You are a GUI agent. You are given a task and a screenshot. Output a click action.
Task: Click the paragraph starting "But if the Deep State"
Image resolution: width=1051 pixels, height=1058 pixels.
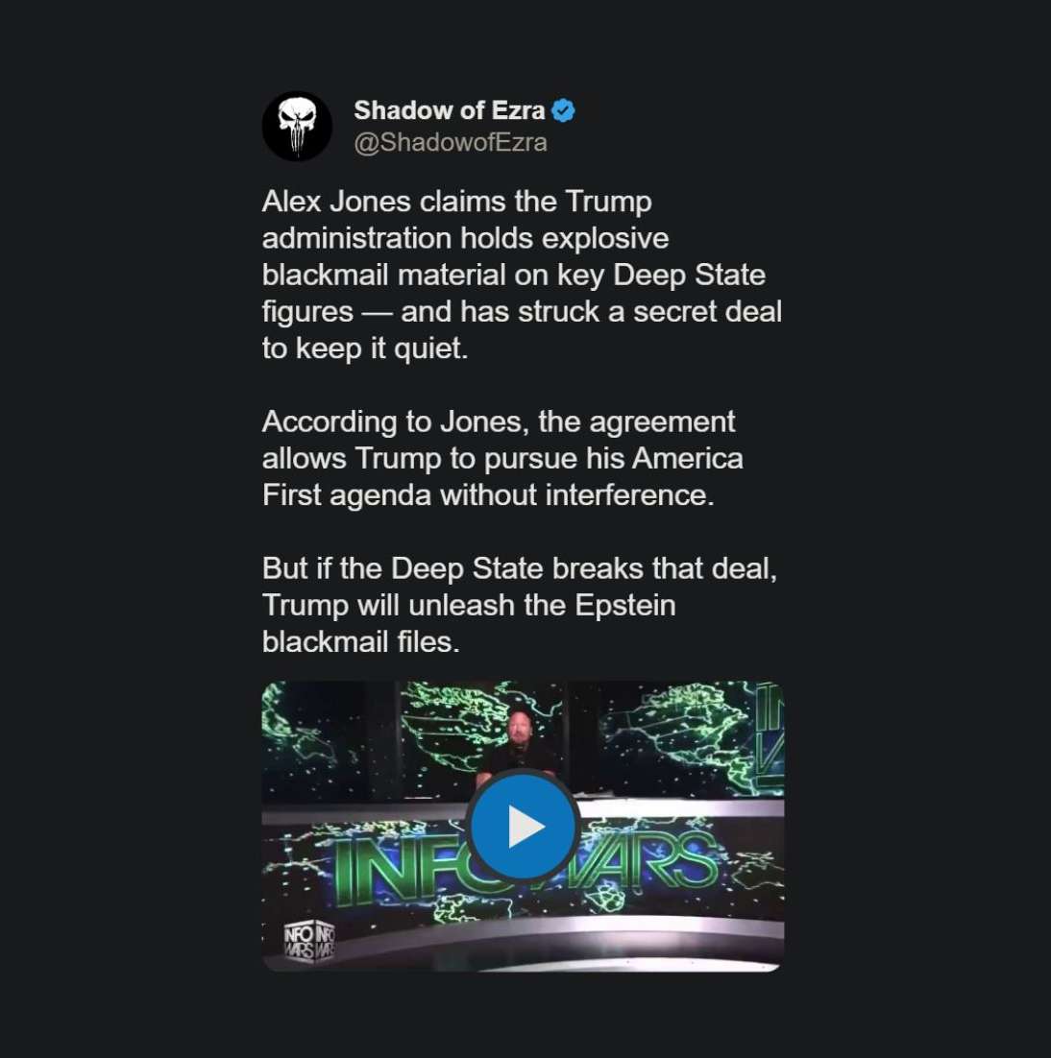519,605
